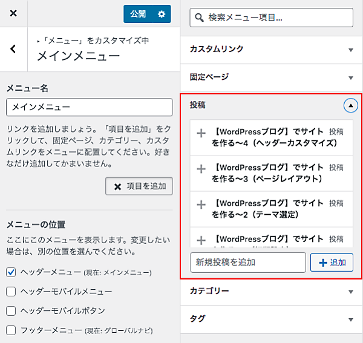Expand the タグ section
Screen dimensions: 363x343
pos(350,319)
